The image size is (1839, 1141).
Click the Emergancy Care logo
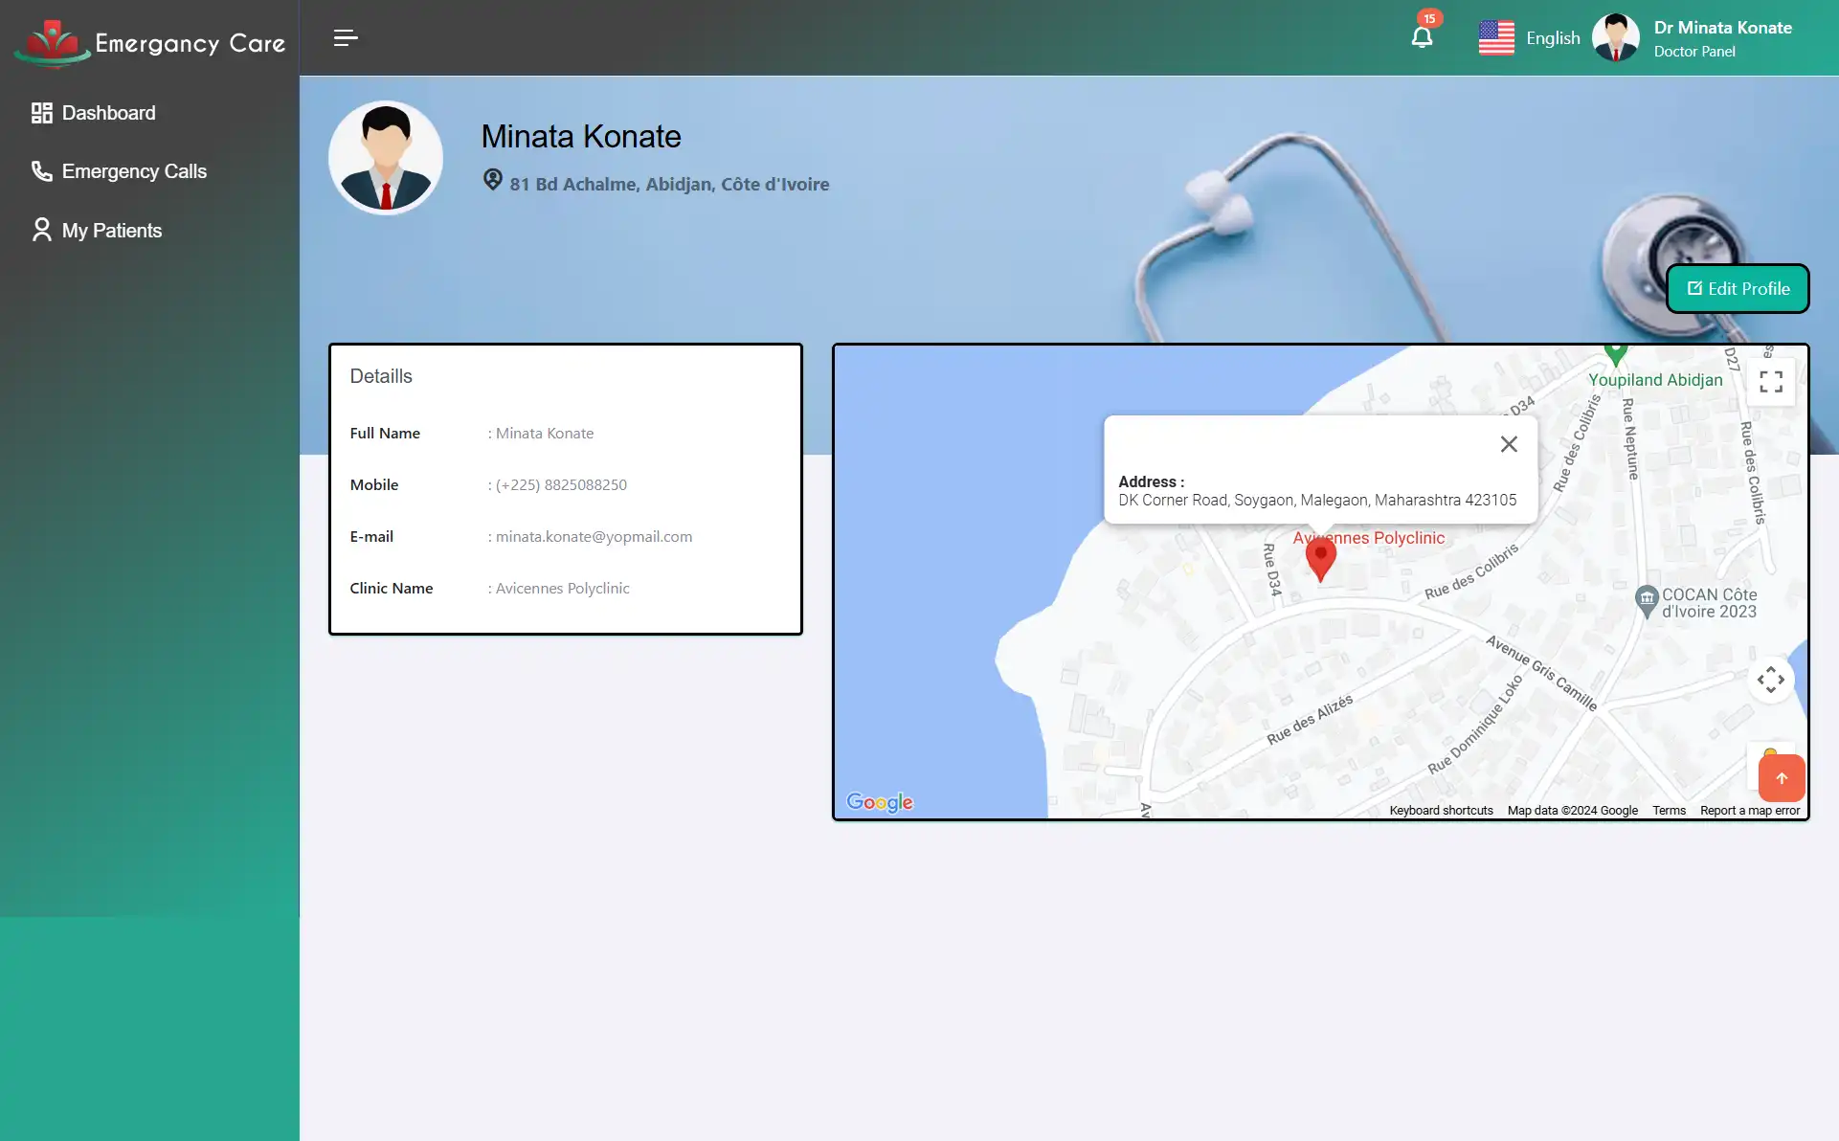[x=148, y=40]
